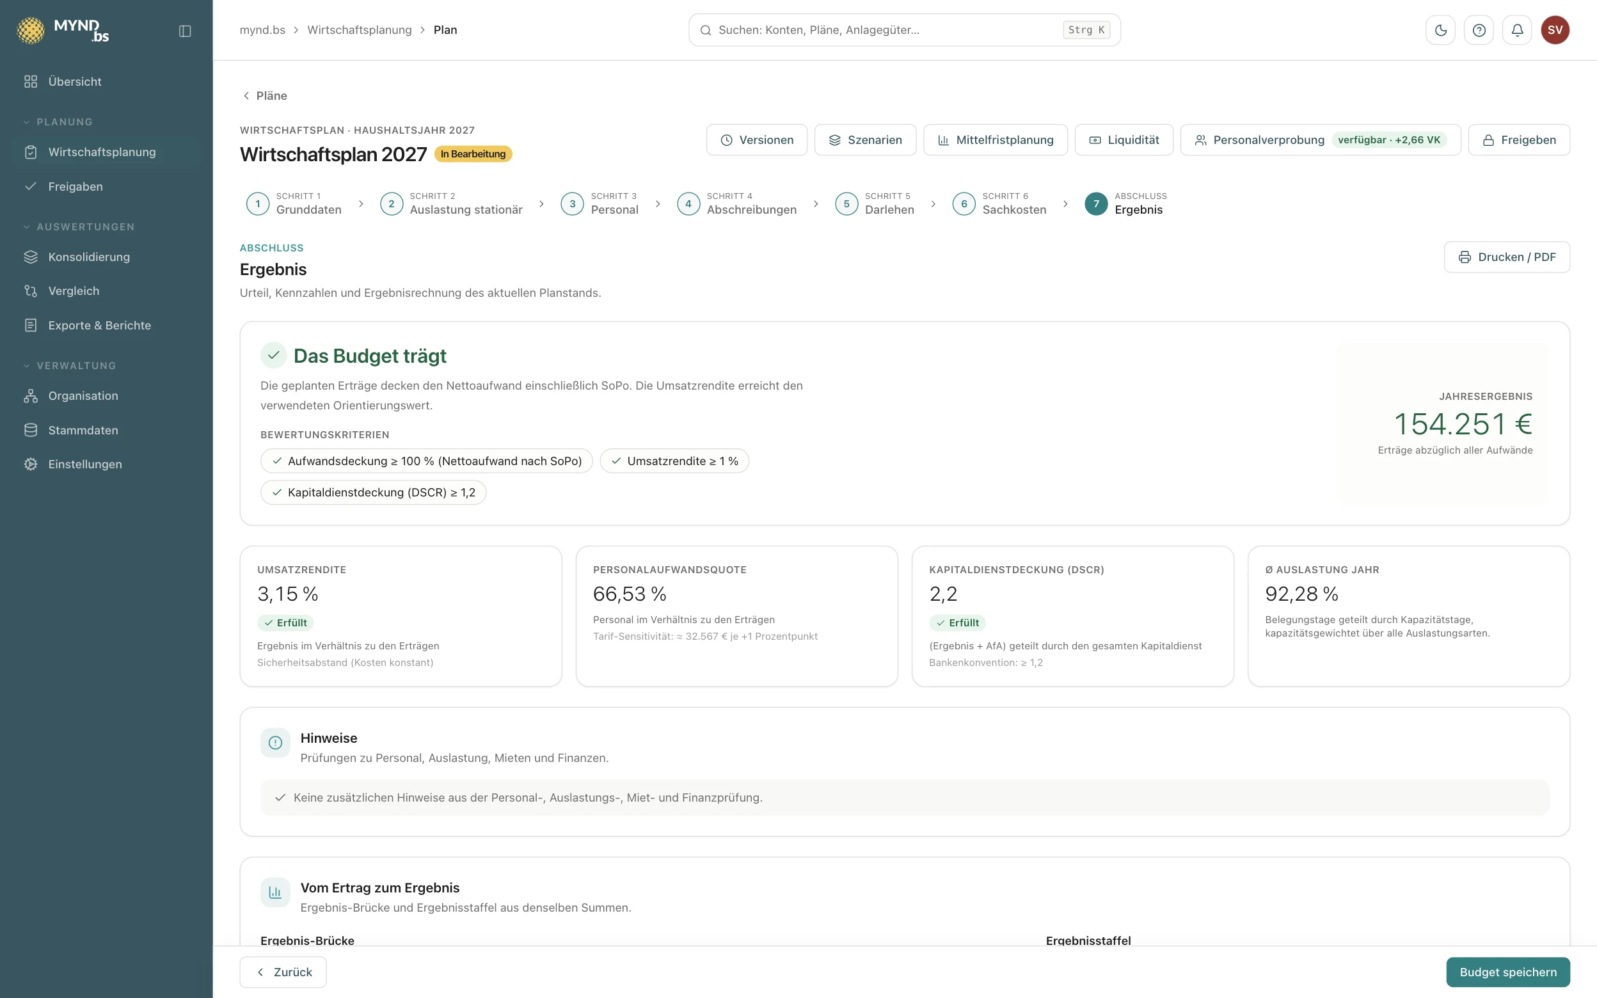Jump to step 4 Abschreibungen
This screenshot has height=998, width=1597.
[737, 204]
